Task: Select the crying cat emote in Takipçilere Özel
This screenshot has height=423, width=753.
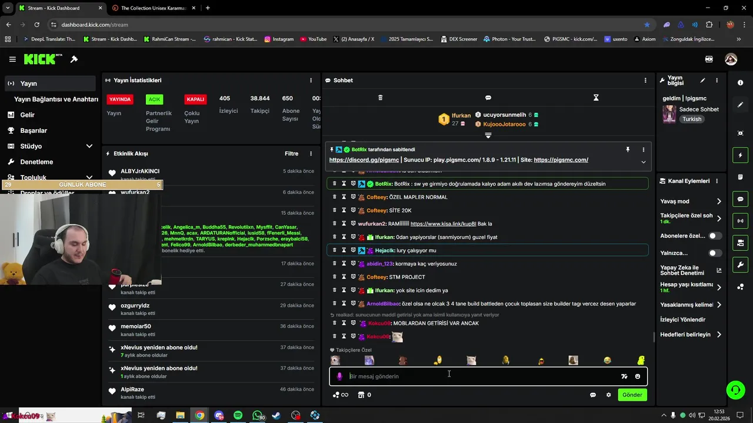Action: (x=471, y=360)
